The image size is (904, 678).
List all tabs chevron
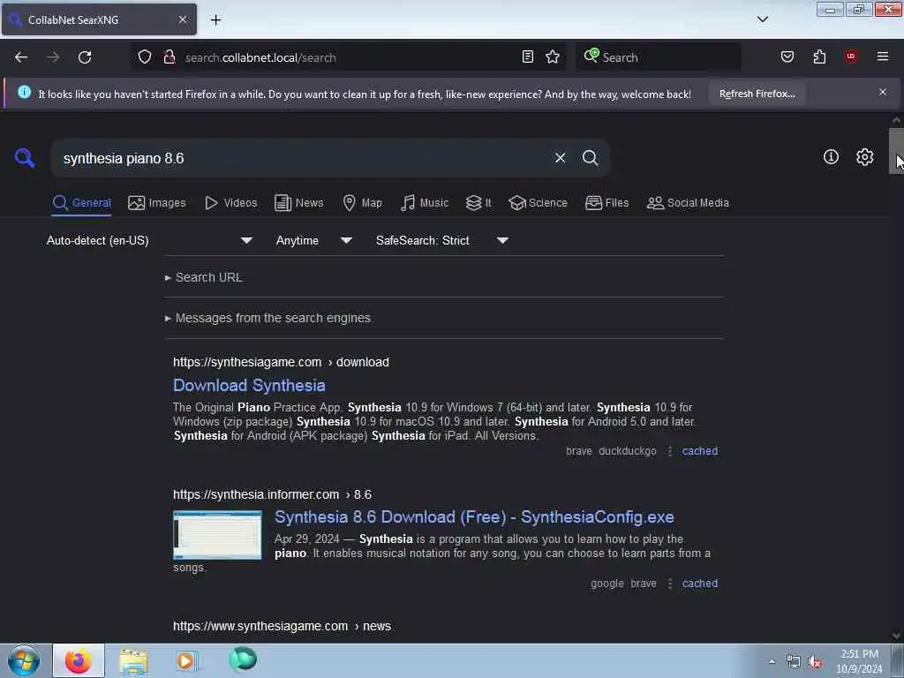[763, 19]
